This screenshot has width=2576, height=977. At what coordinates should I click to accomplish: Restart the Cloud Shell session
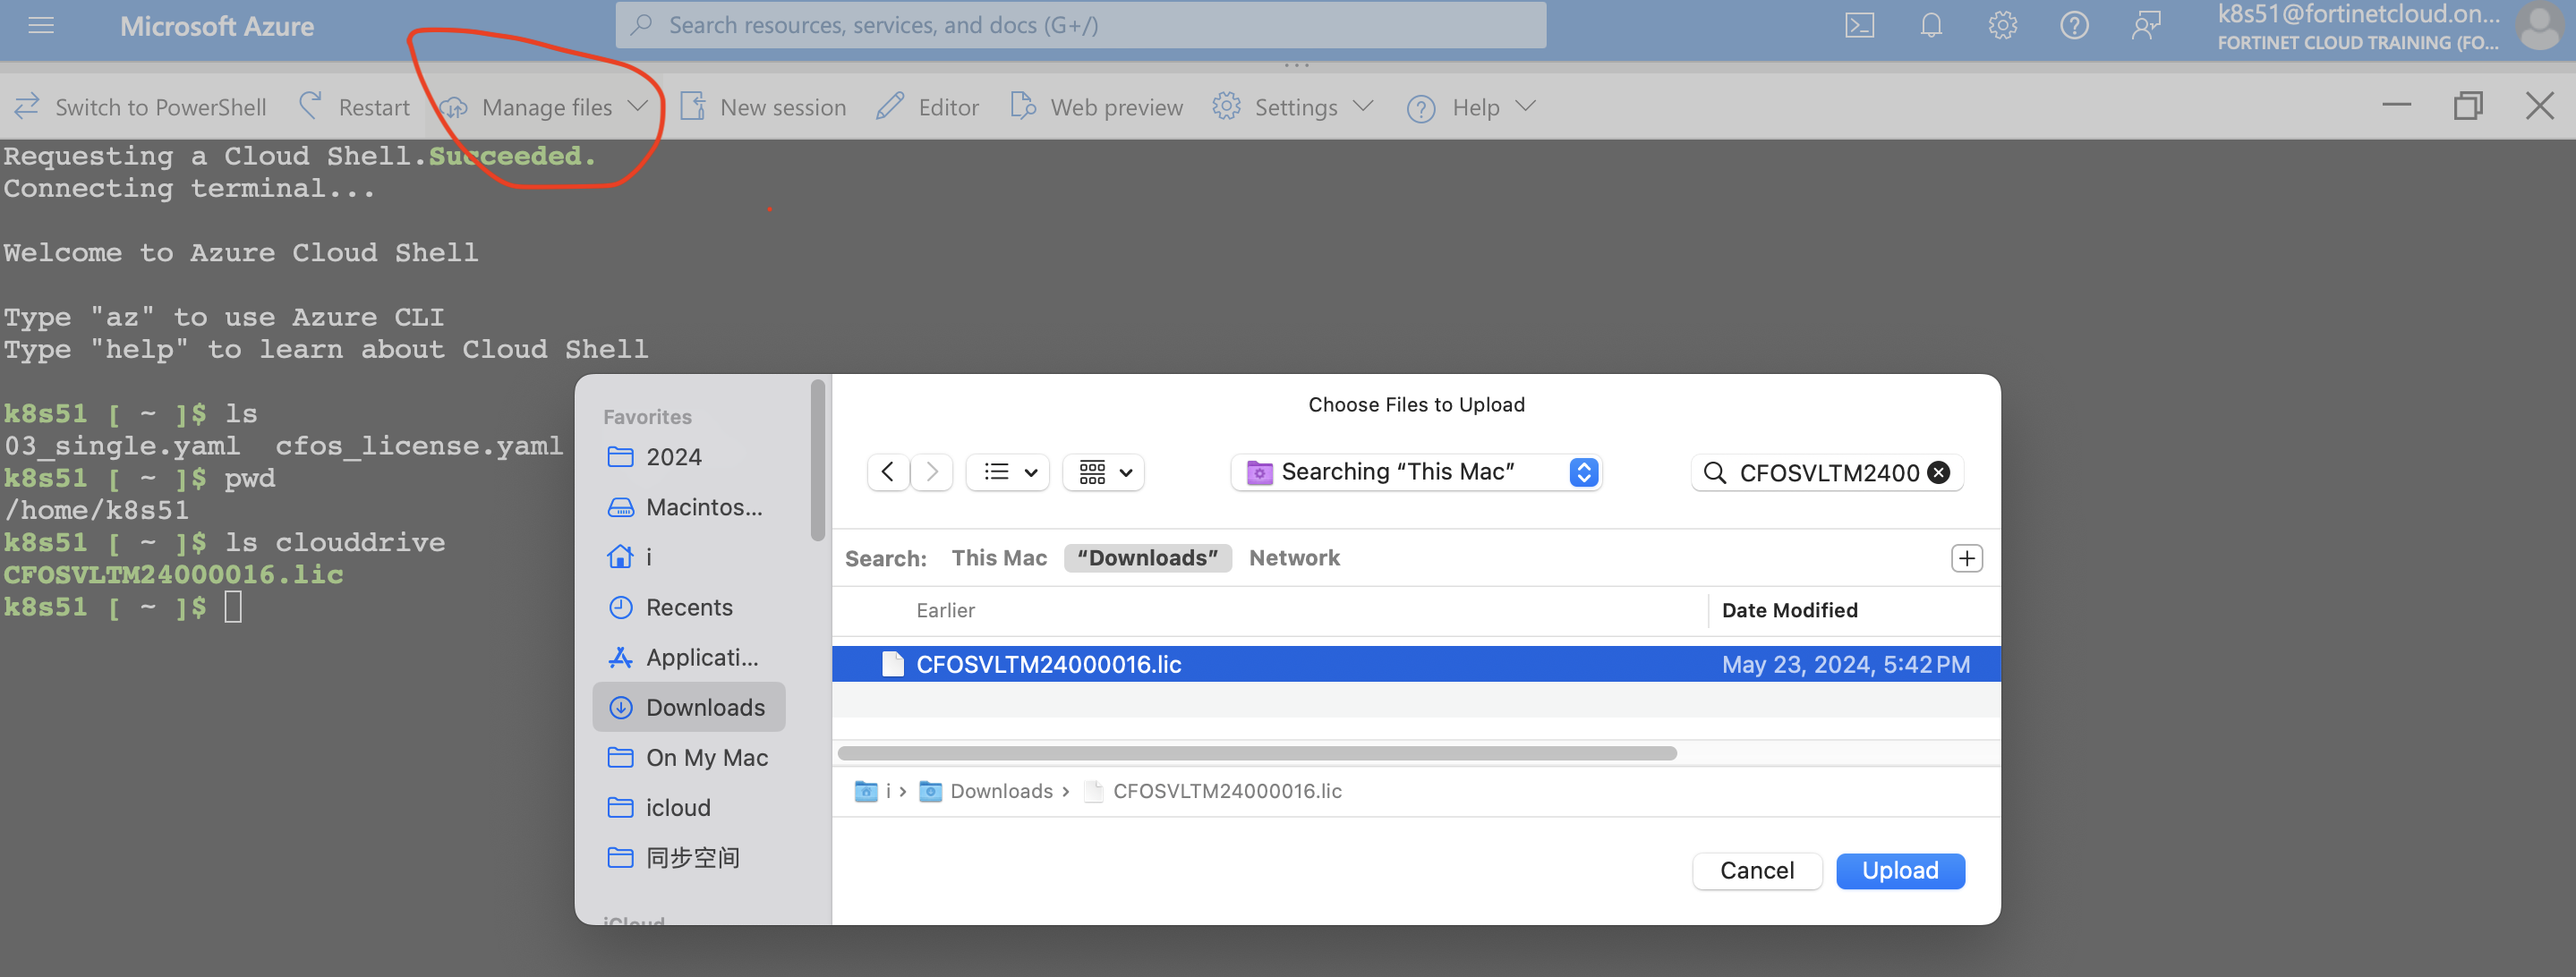coord(354,107)
